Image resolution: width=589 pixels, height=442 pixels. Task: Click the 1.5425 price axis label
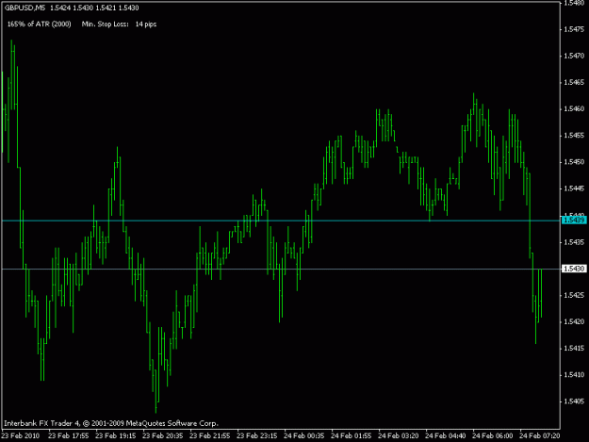[x=574, y=295]
